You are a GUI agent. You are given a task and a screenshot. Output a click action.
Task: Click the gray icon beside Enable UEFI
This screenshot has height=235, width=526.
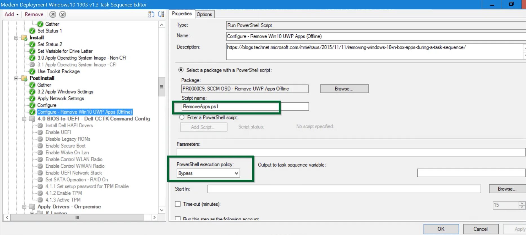40,132
